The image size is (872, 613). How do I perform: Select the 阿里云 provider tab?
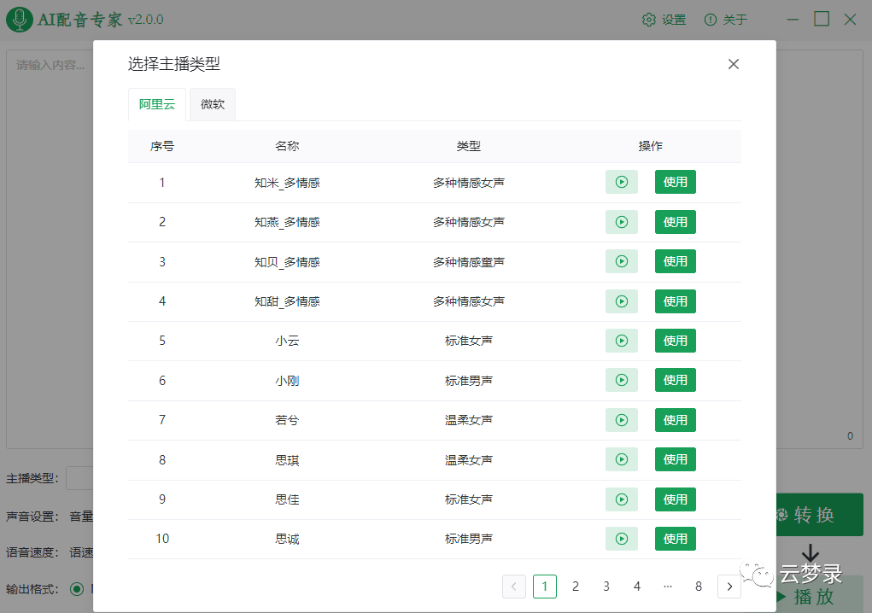click(x=157, y=104)
